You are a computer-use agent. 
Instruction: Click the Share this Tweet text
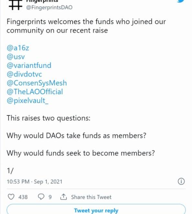tap(91, 197)
